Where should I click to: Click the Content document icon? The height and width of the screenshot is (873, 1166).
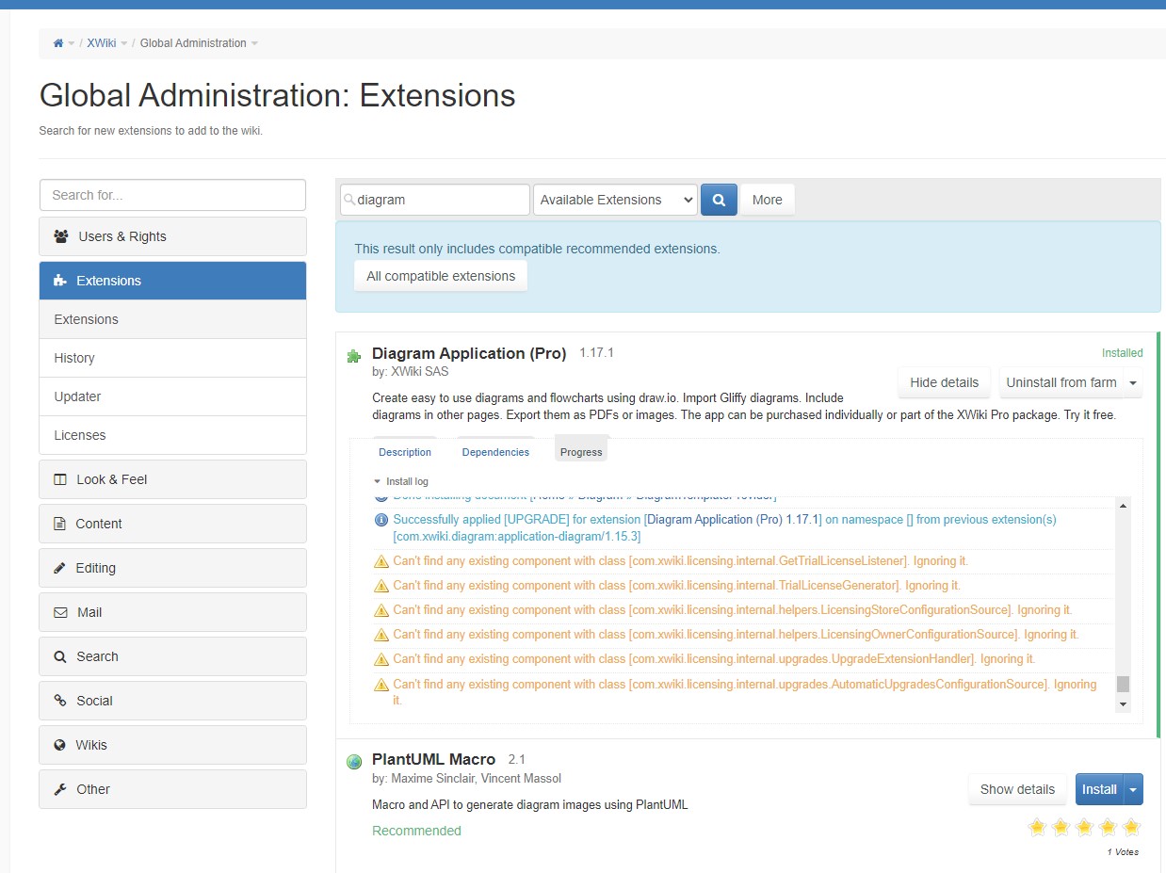coord(59,524)
